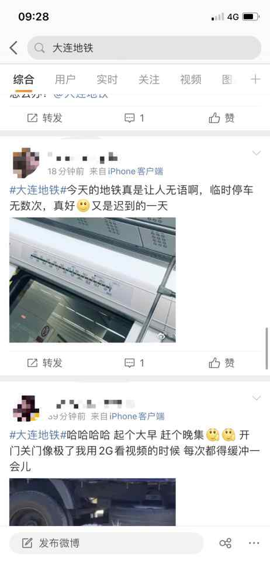Switch to the 实时 tab
Viewport: 270px width, 567px height.
coord(107,79)
